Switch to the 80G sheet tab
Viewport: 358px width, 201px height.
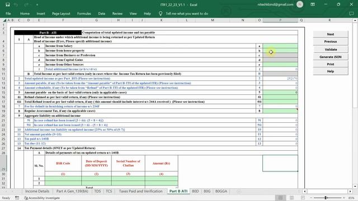point(207,191)
